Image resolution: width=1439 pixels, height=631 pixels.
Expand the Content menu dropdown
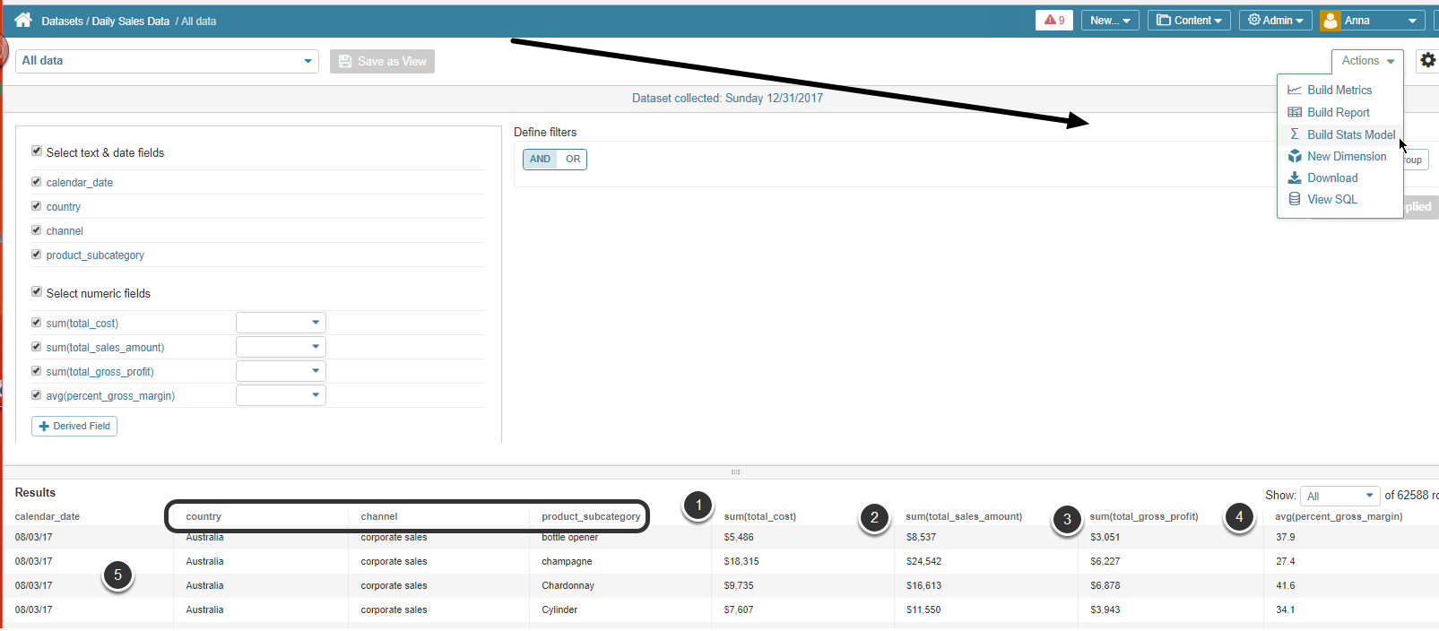click(x=1189, y=20)
